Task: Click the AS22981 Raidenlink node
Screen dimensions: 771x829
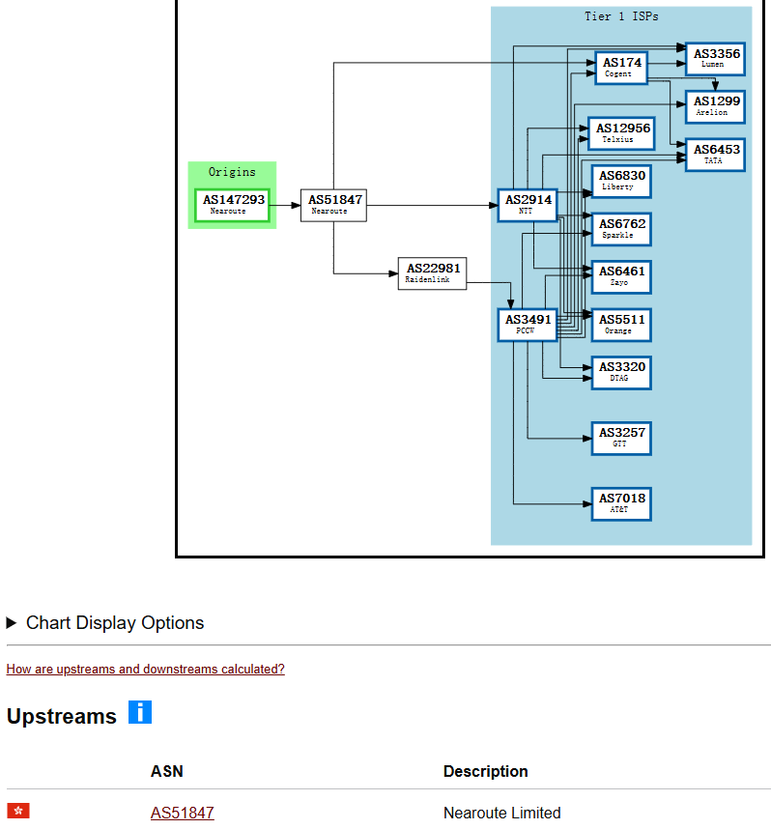Action: point(432,273)
